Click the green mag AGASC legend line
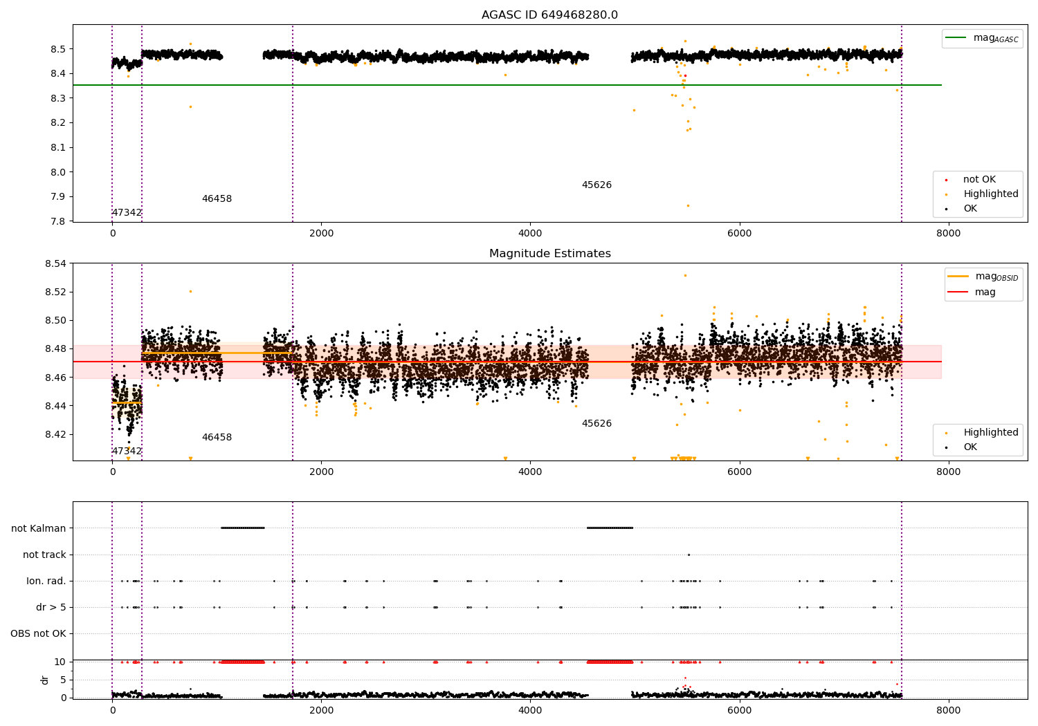This screenshot has height=726, width=1038. pyautogui.click(x=956, y=38)
